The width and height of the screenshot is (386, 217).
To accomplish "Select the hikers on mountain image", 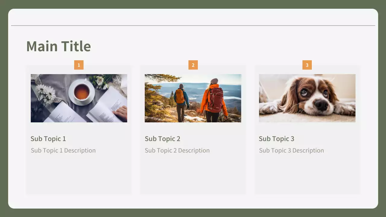I will (193, 98).
